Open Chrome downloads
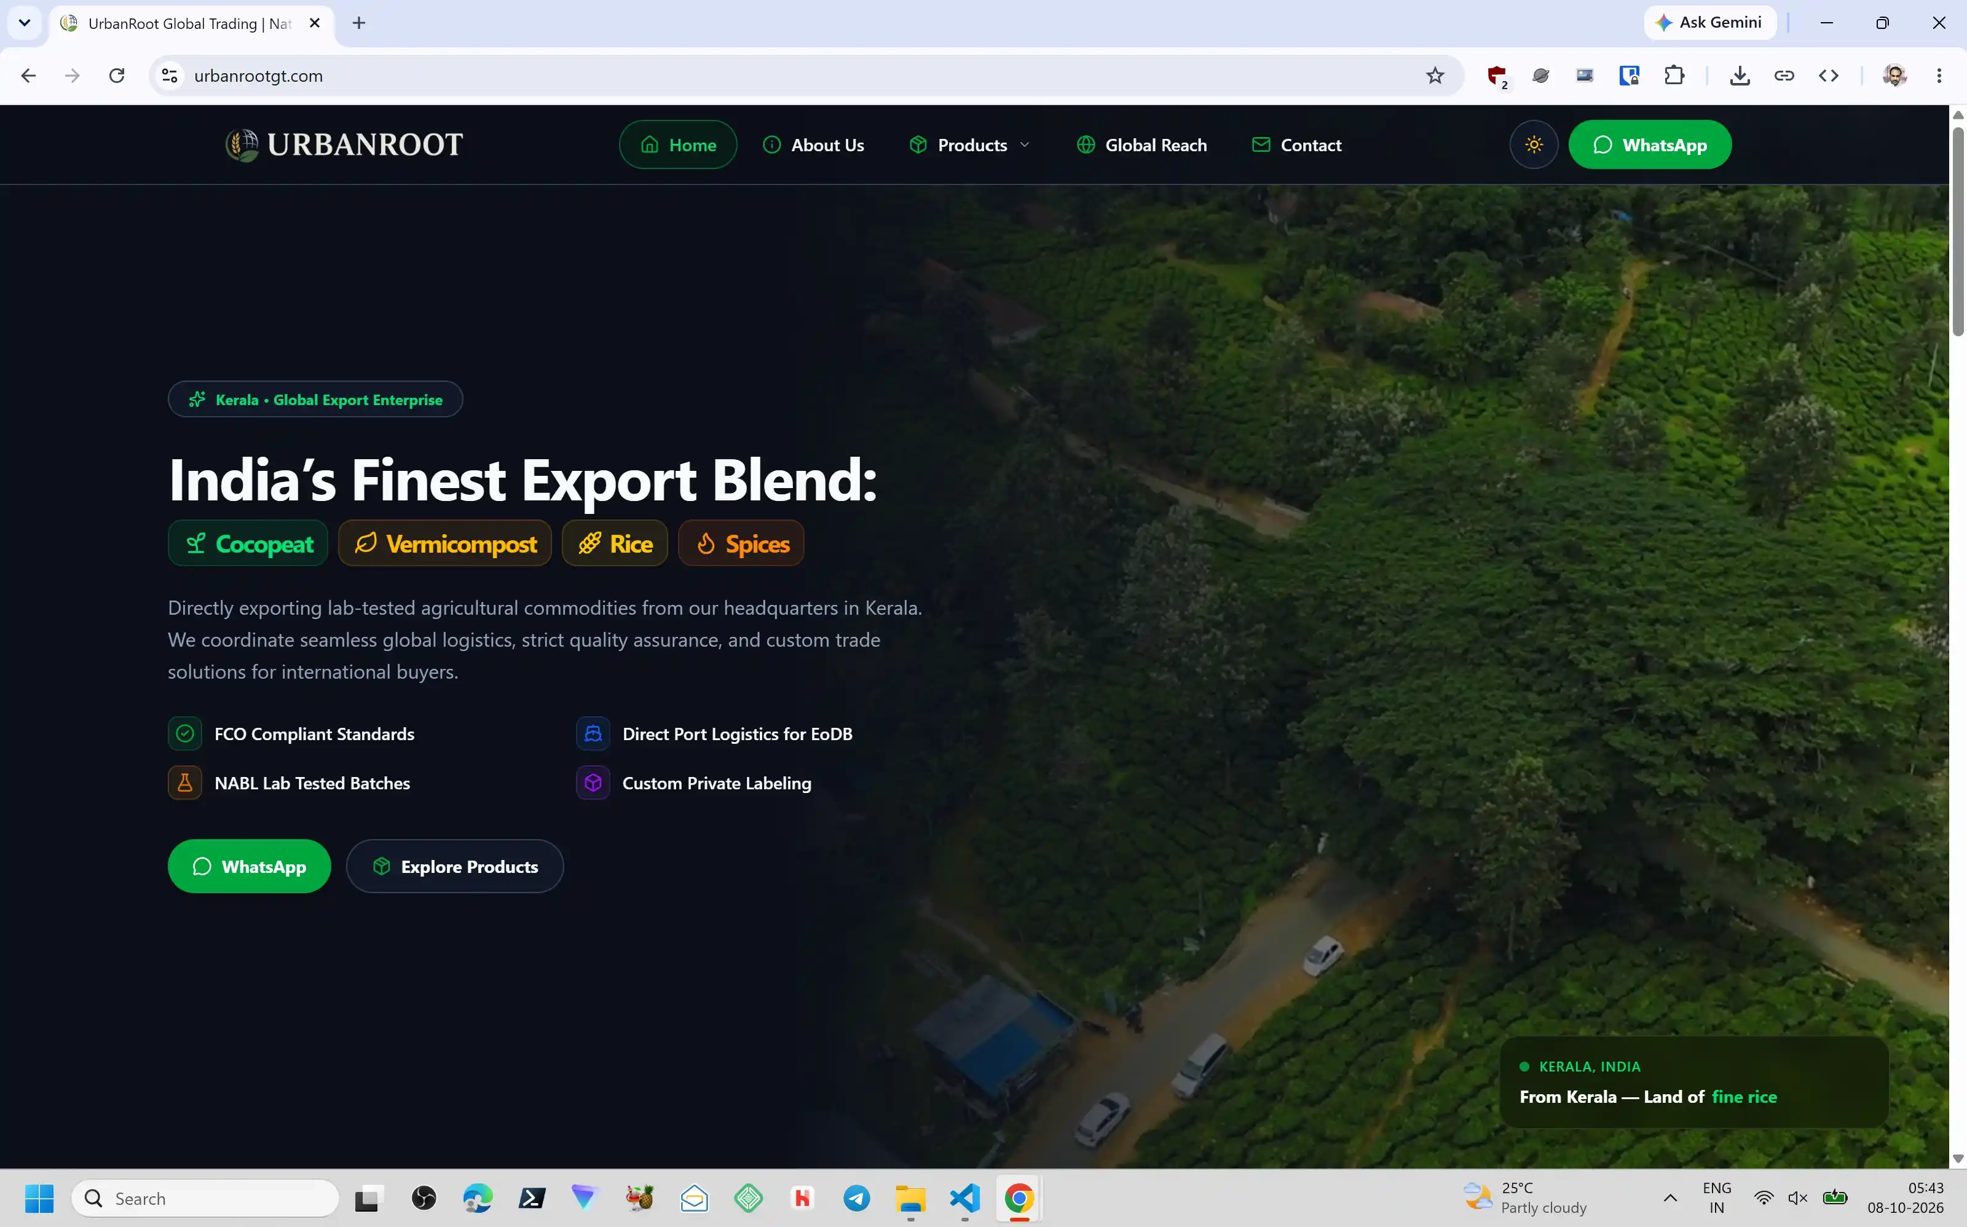 (x=1739, y=76)
